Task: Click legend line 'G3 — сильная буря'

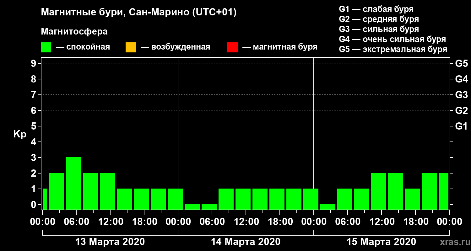Action: (379, 29)
